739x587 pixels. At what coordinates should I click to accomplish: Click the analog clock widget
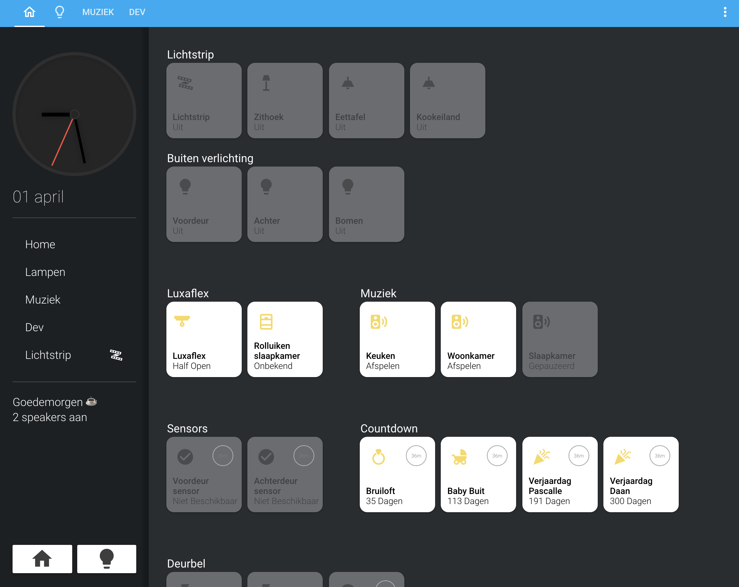point(74,114)
